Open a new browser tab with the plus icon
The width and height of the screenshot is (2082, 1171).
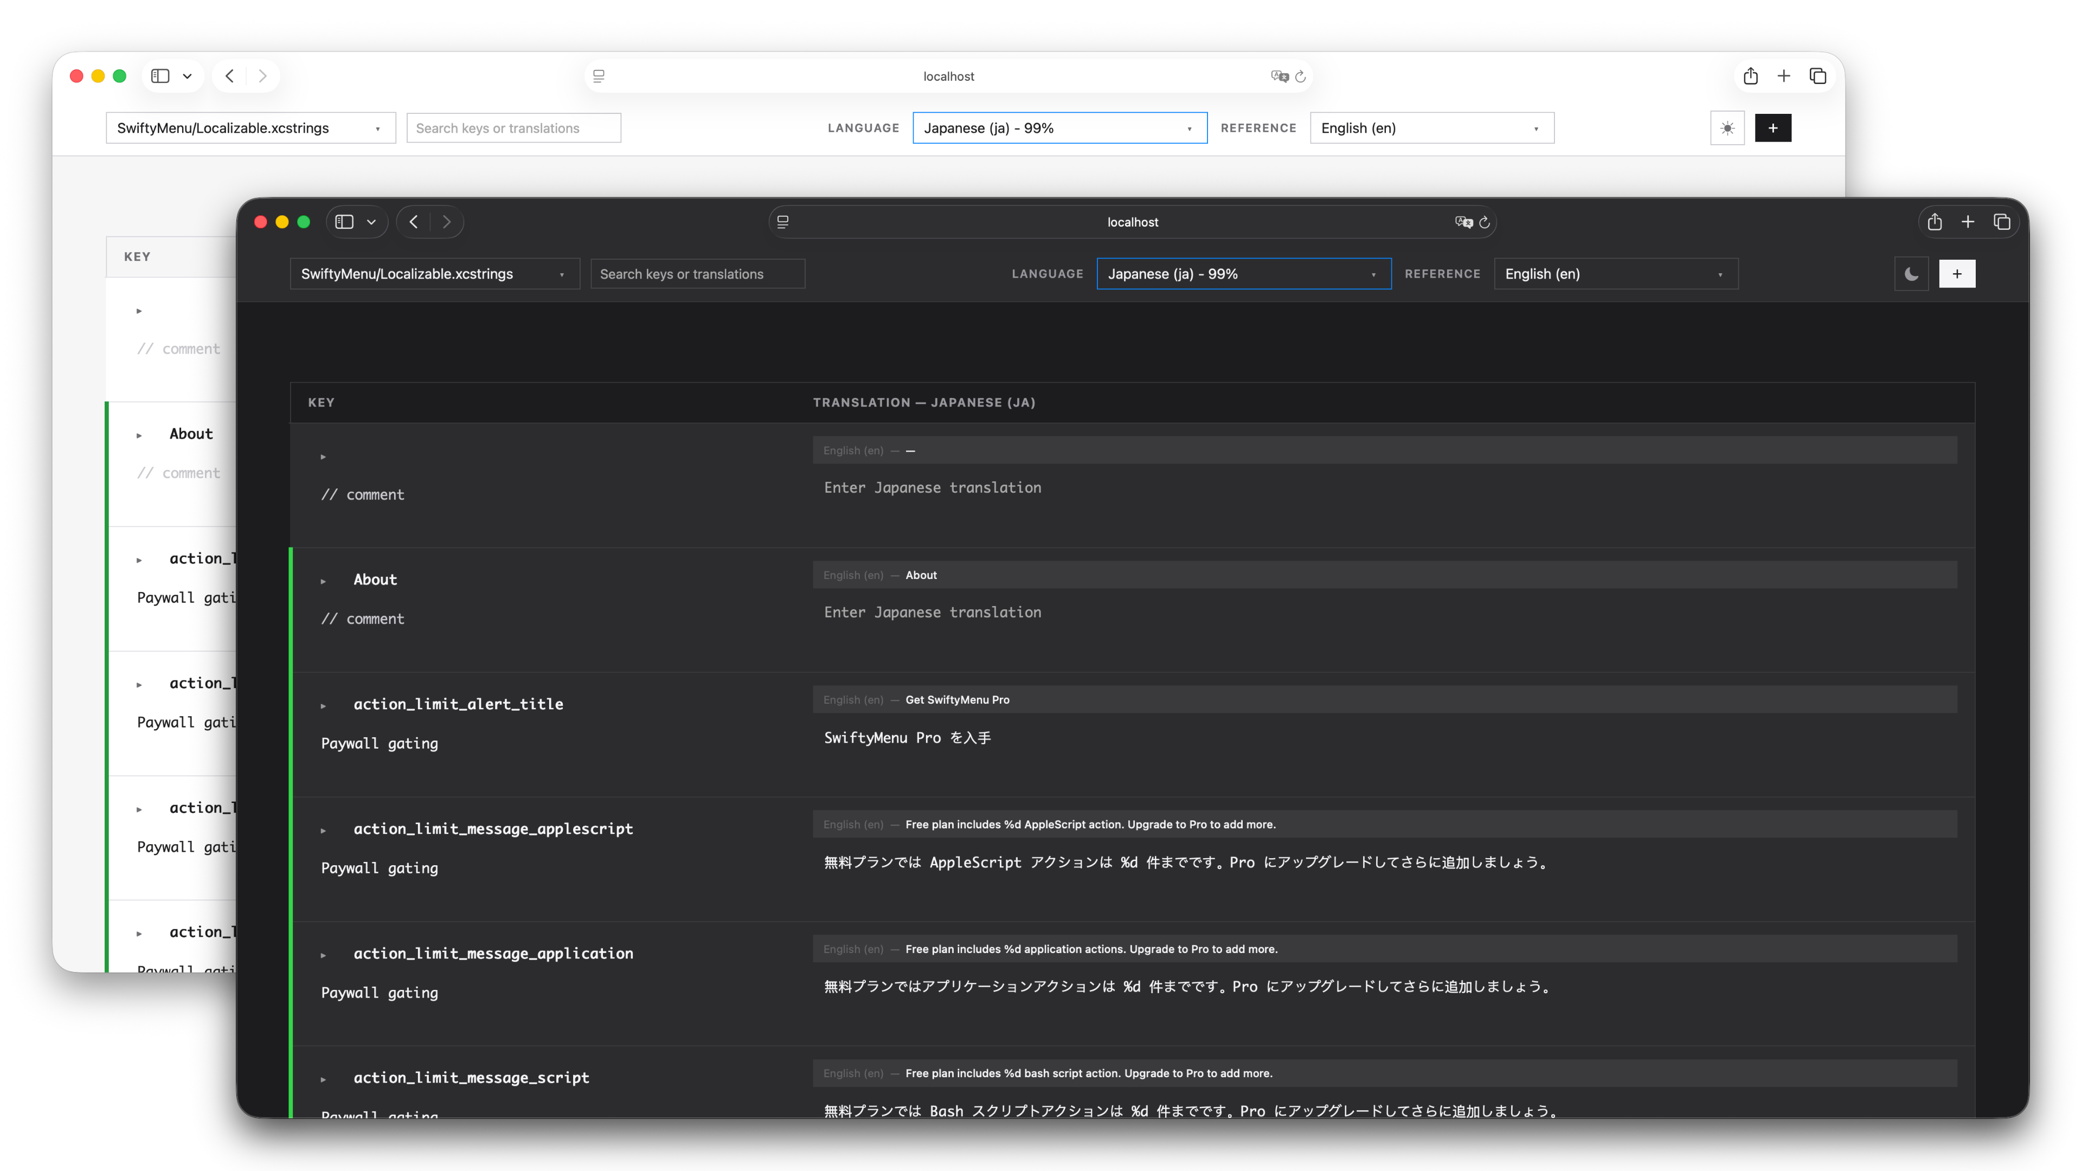1968,222
